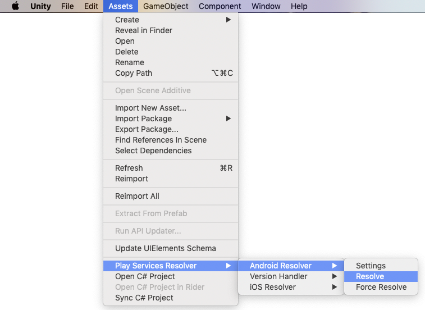The image size is (425, 310).
Task: Expand the Create submenu
Action: (x=127, y=20)
